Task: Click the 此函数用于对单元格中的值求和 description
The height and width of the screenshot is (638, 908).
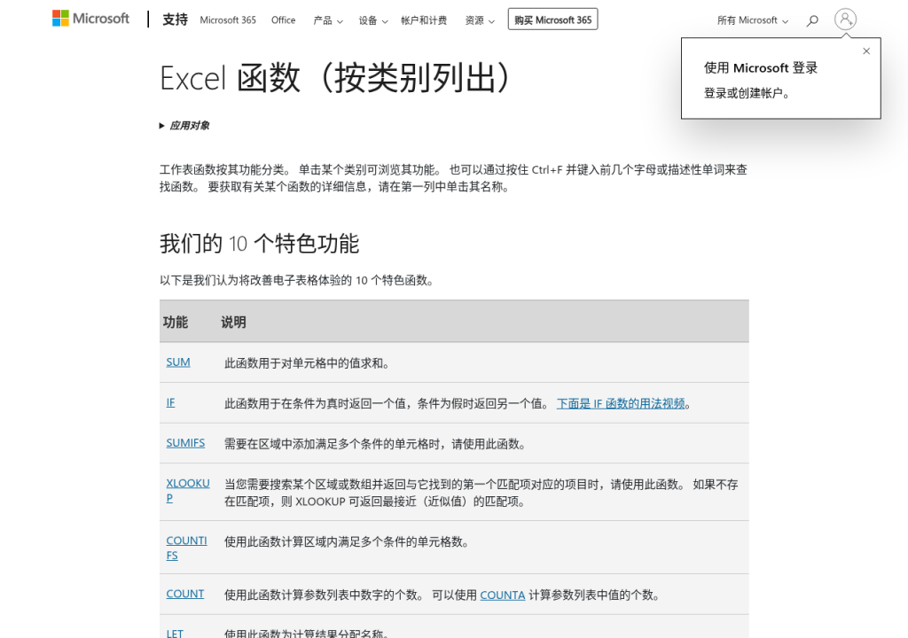Action: tap(307, 363)
